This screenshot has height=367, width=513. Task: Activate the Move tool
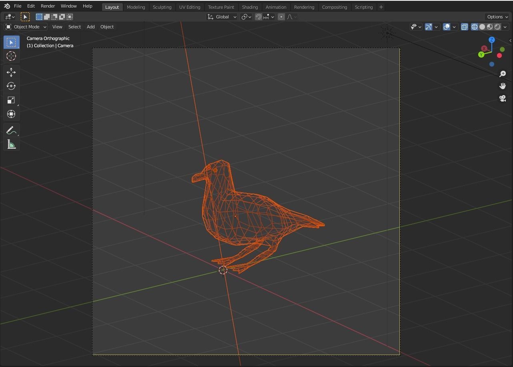pos(11,72)
